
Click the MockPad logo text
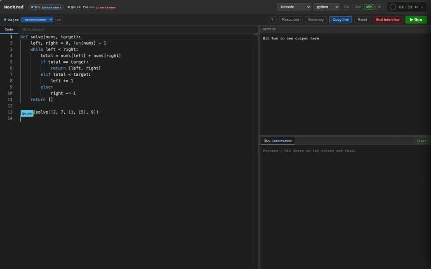(x=14, y=7)
